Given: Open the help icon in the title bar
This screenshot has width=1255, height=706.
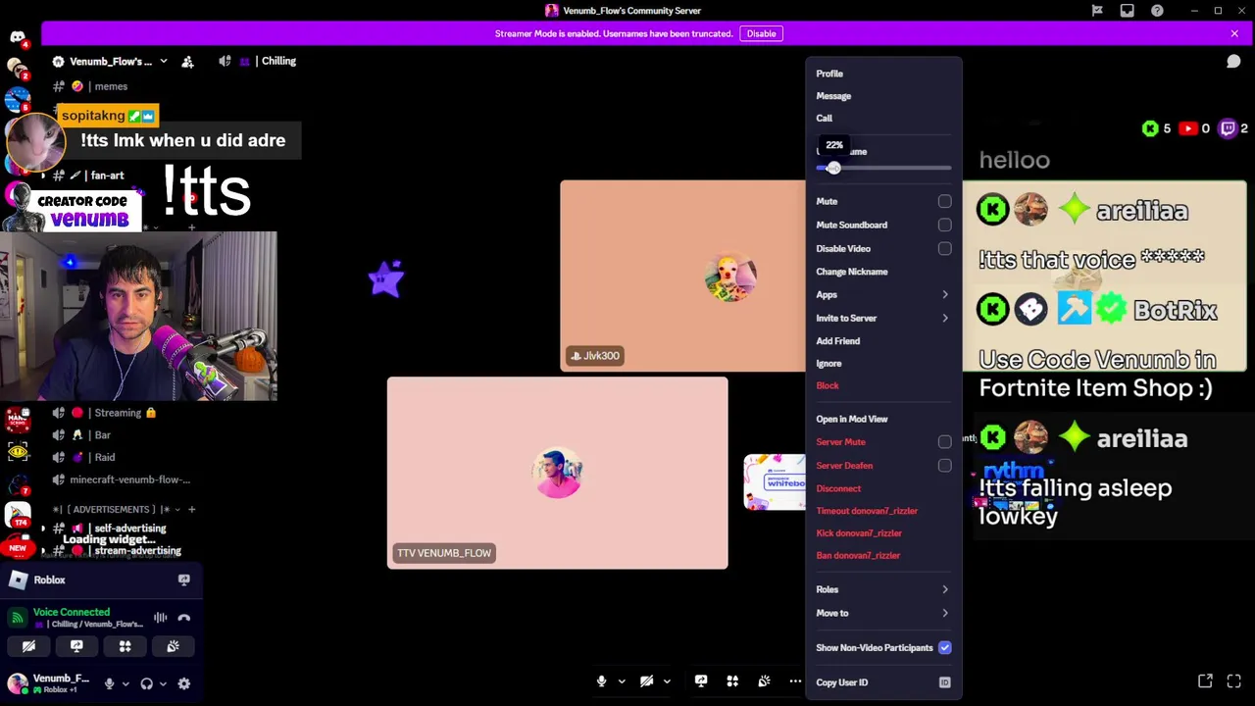Looking at the screenshot, I should [x=1157, y=11].
